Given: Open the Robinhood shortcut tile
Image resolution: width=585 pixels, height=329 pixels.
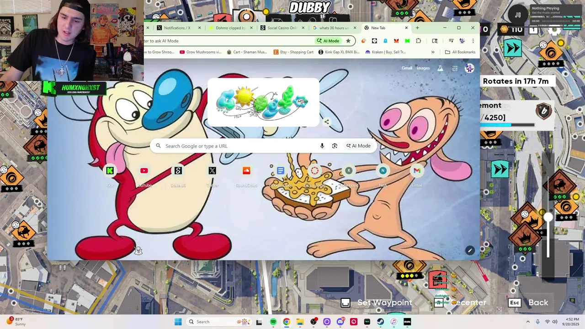Looking at the screenshot, I should point(349,176).
